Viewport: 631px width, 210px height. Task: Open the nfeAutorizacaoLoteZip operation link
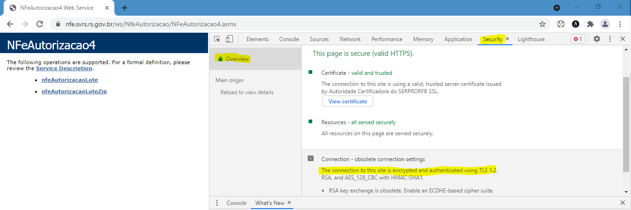click(x=74, y=91)
